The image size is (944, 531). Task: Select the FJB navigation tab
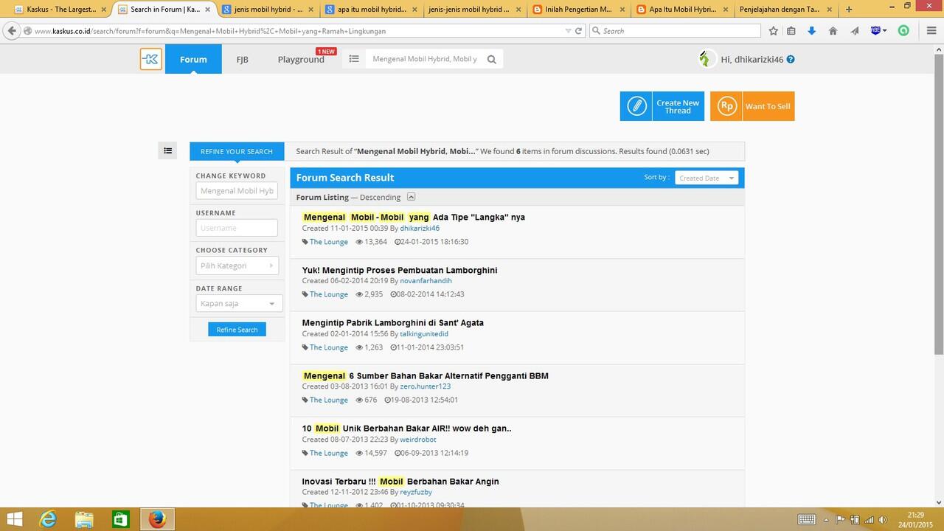[x=242, y=59]
